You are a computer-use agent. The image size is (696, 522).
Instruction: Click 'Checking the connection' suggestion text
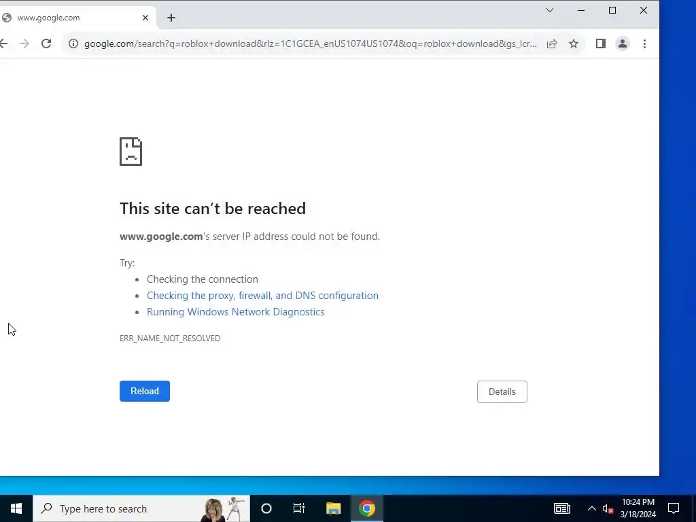(x=203, y=279)
